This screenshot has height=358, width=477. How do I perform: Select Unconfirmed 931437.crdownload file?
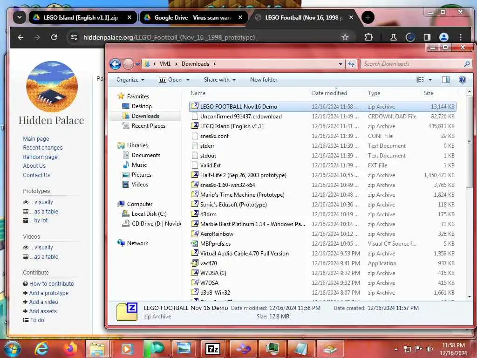tap(322, 116)
